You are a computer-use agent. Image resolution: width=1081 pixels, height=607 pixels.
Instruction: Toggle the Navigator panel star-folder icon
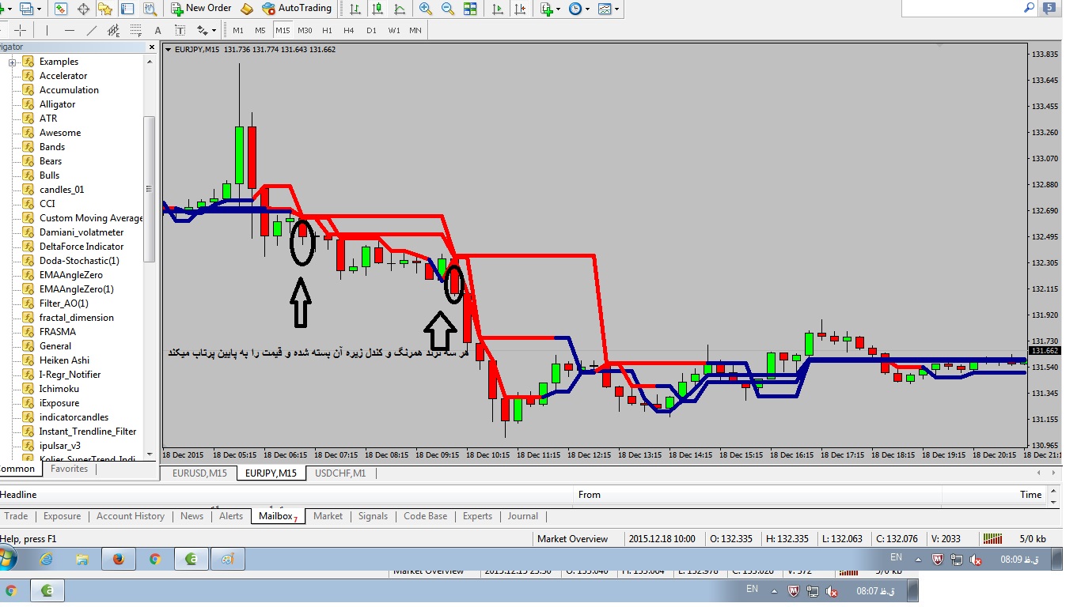coord(105,9)
